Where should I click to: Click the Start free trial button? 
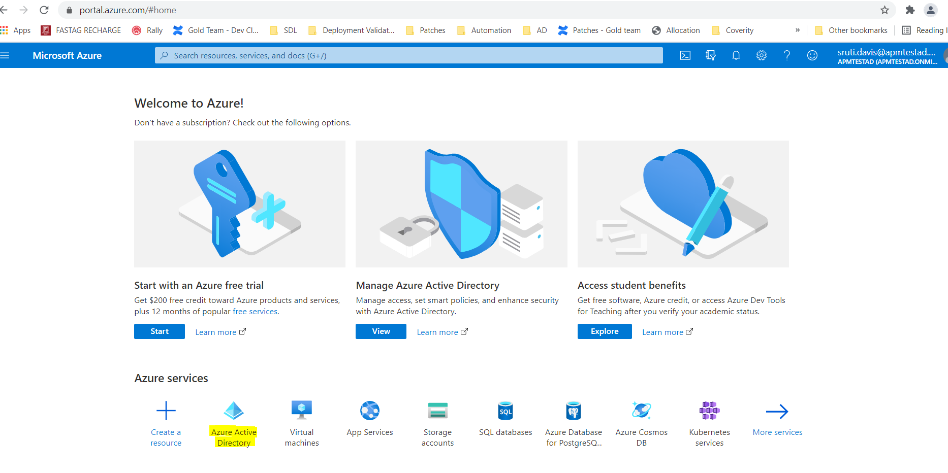click(x=160, y=331)
